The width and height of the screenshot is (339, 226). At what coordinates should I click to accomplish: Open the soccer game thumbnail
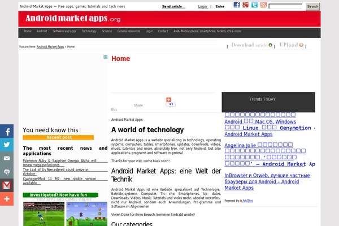(44, 214)
